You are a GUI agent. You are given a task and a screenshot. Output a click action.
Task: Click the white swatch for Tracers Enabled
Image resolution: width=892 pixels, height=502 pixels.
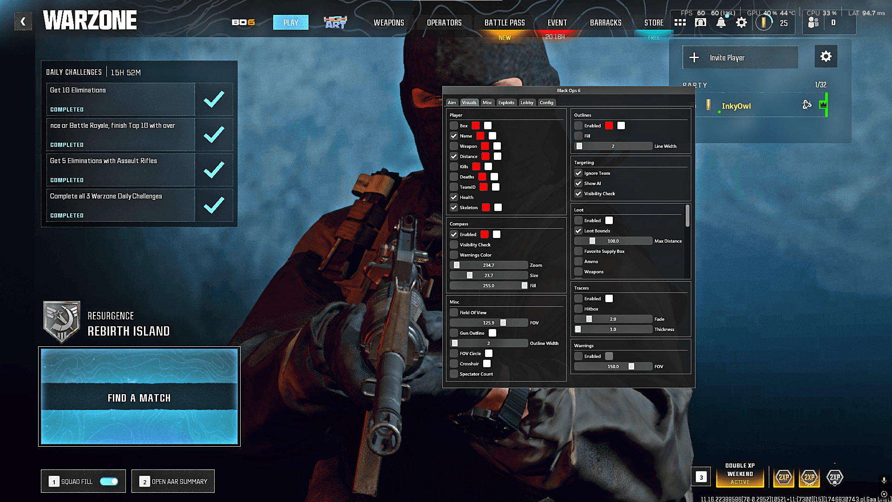tap(609, 298)
